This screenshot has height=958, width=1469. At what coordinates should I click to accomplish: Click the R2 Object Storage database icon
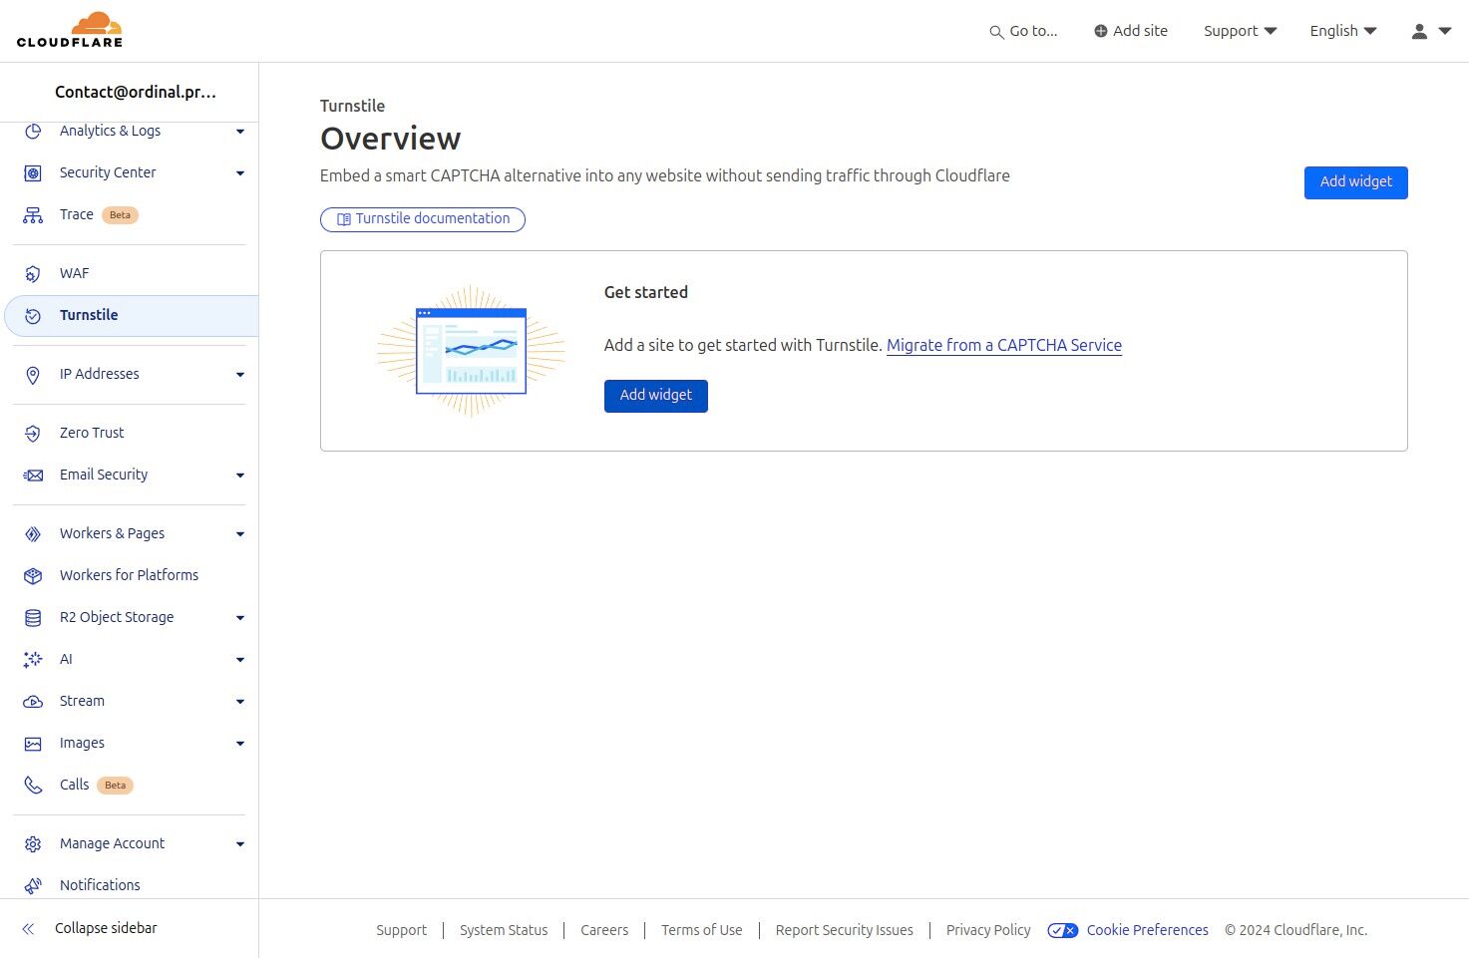(x=33, y=618)
